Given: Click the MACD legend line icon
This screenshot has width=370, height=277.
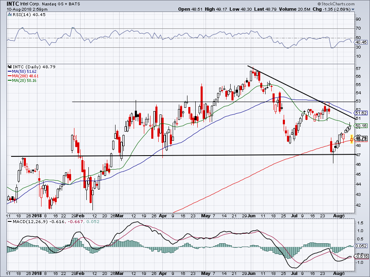Looking at the screenshot, I should pyautogui.click(x=10, y=221).
